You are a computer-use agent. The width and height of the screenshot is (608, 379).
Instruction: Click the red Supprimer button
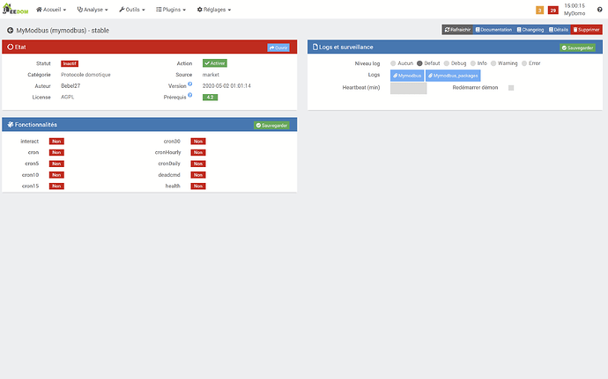586,30
